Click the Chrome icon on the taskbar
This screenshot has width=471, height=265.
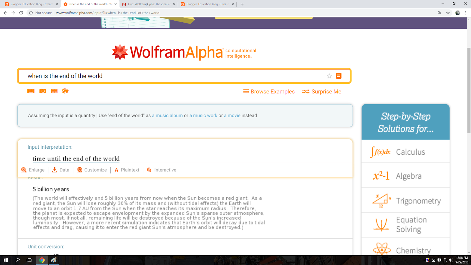pyautogui.click(x=42, y=260)
